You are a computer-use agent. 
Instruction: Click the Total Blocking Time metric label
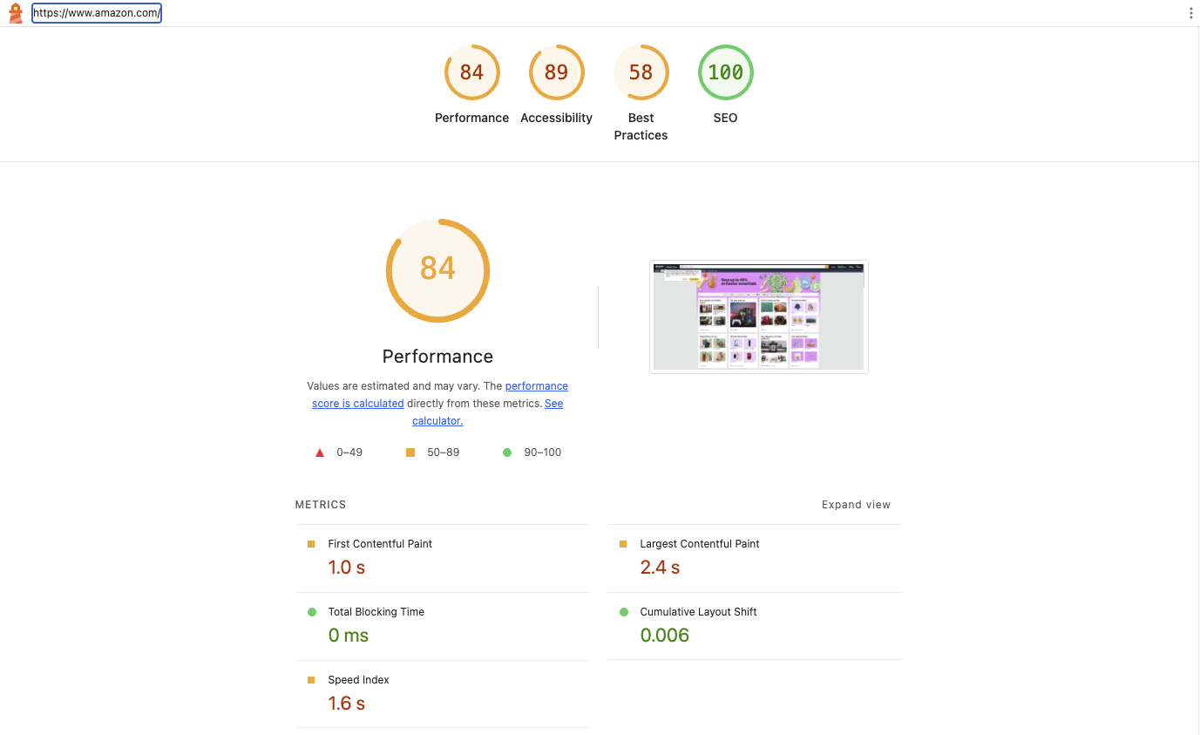coord(376,611)
